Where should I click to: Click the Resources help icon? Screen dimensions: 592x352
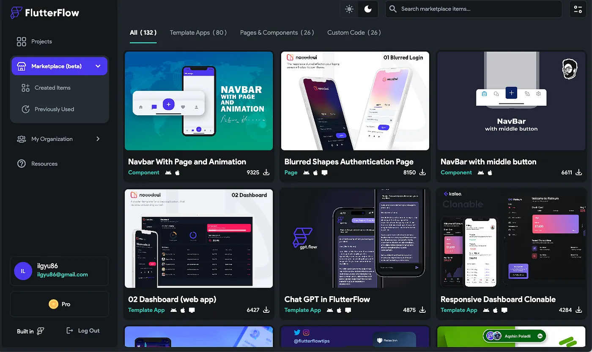coord(21,164)
